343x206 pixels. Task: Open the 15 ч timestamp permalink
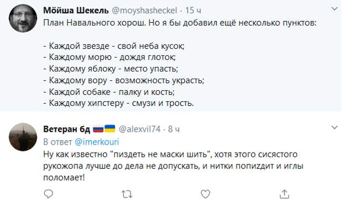click(193, 11)
